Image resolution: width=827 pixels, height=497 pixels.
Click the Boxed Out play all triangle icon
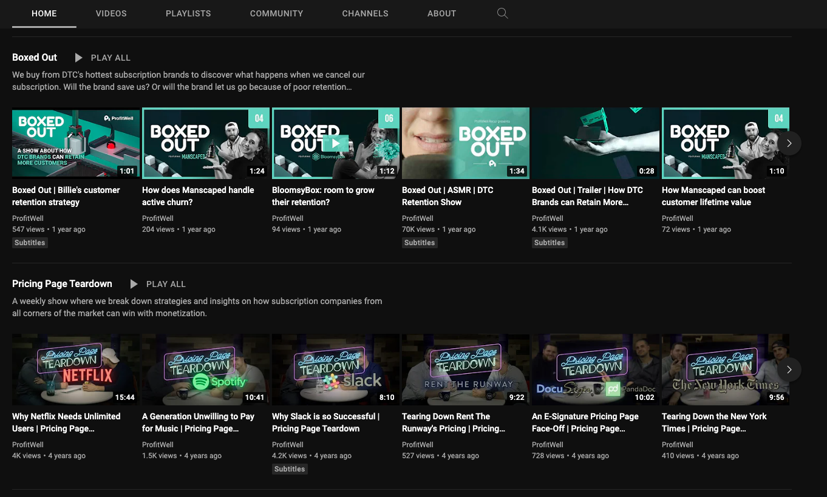[x=78, y=58]
